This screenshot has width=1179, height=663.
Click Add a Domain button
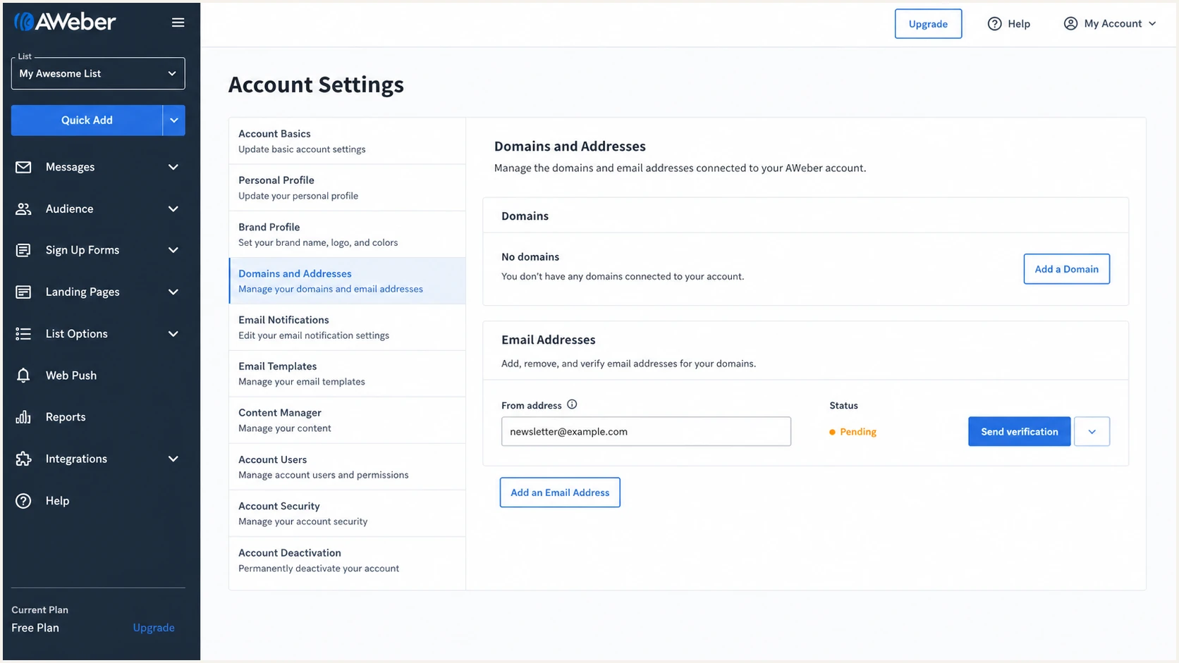(1066, 268)
